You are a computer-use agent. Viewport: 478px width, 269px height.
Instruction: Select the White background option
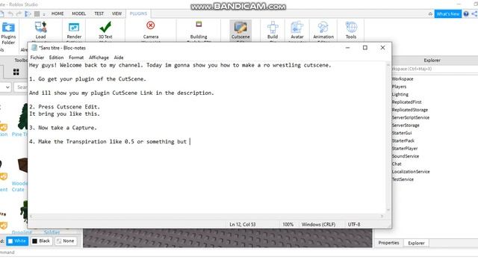coord(17,241)
